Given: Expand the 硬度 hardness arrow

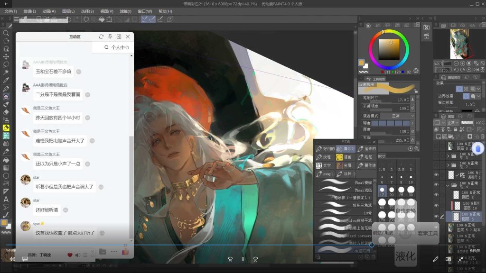Looking at the screenshot, I should tap(412, 123).
